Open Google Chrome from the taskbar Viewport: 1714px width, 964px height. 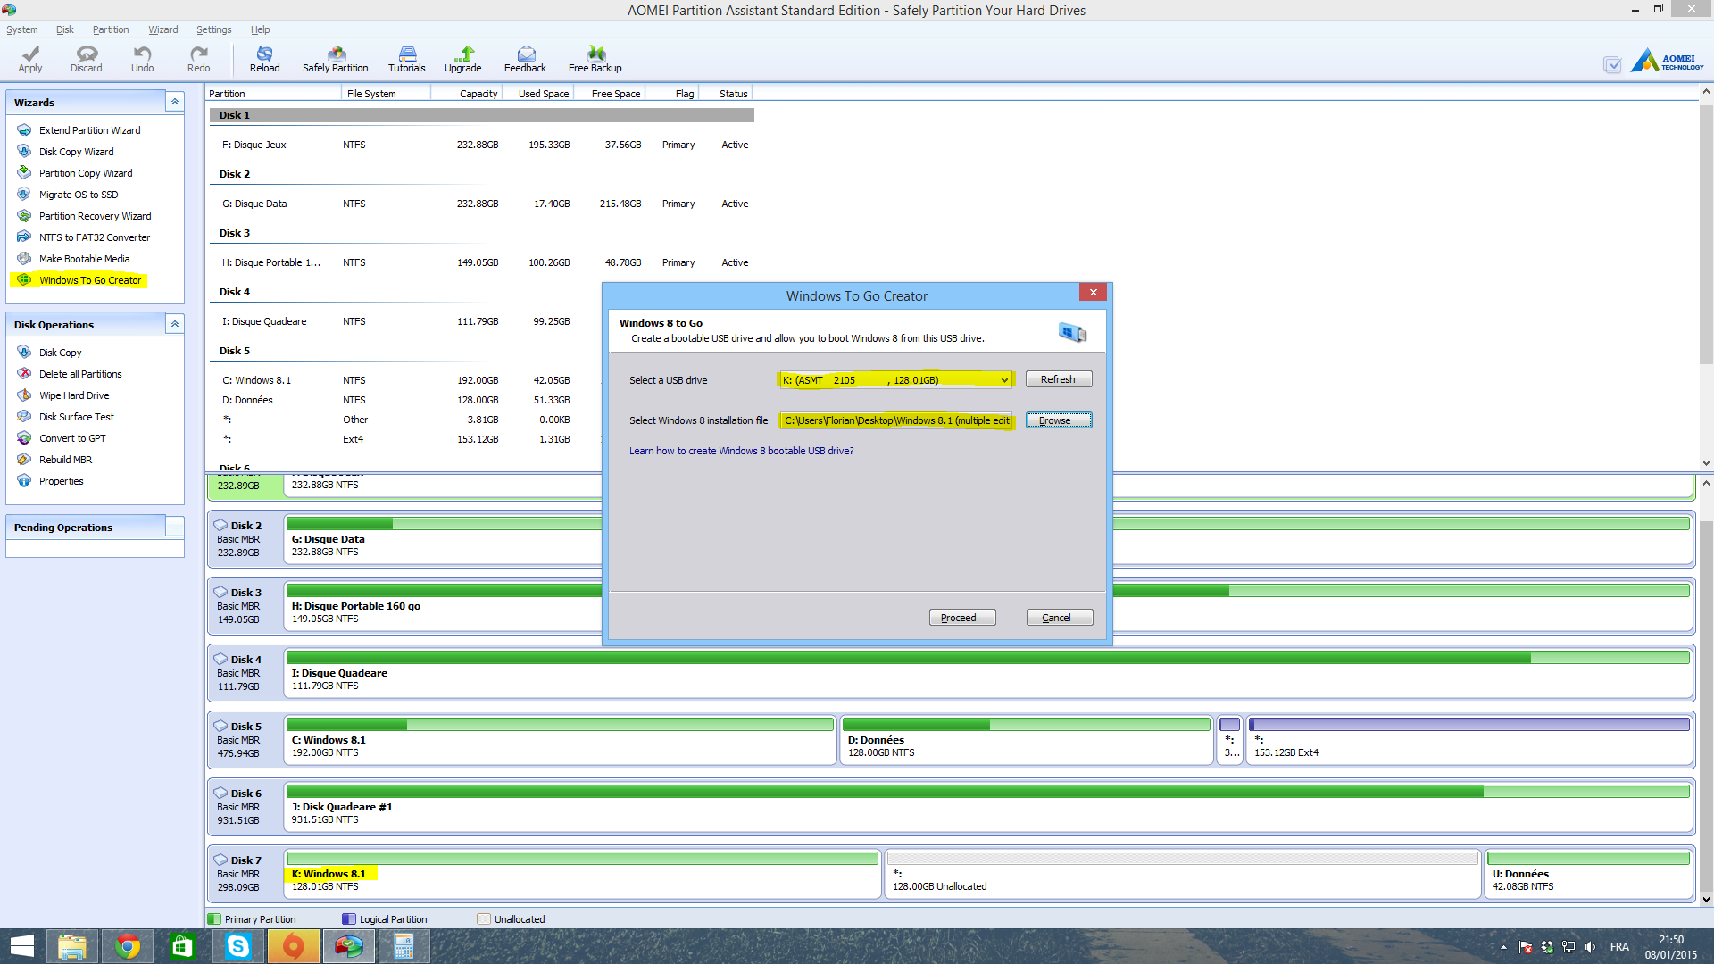(128, 946)
